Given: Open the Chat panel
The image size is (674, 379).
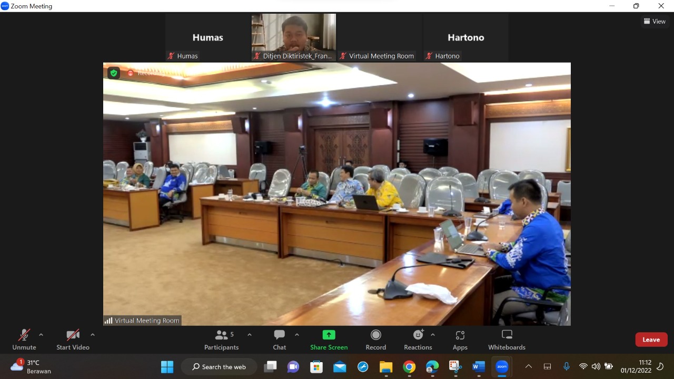Looking at the screenshot, I should (279, 340).
